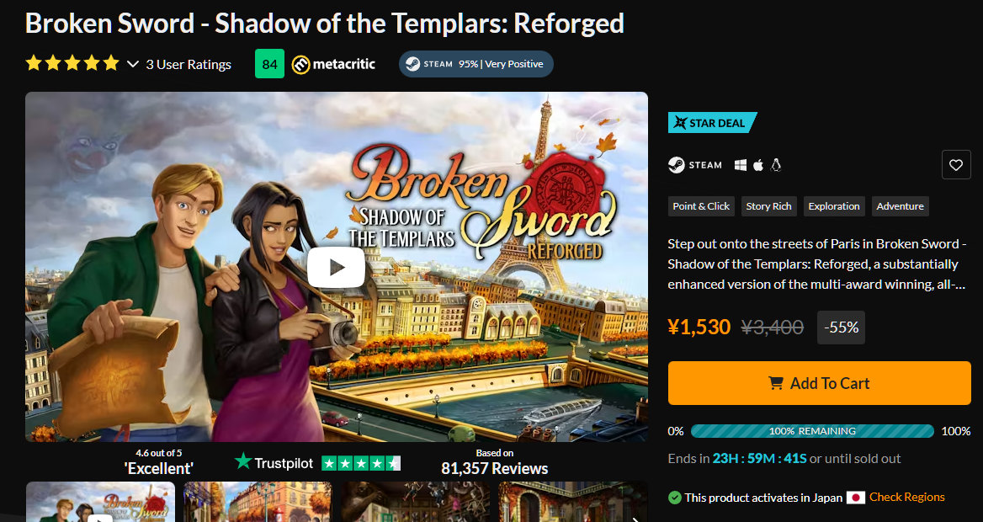Screen dimensions: 983x522
Task: Click the 100% Remaining progress bar
Action: pos(812,431)
